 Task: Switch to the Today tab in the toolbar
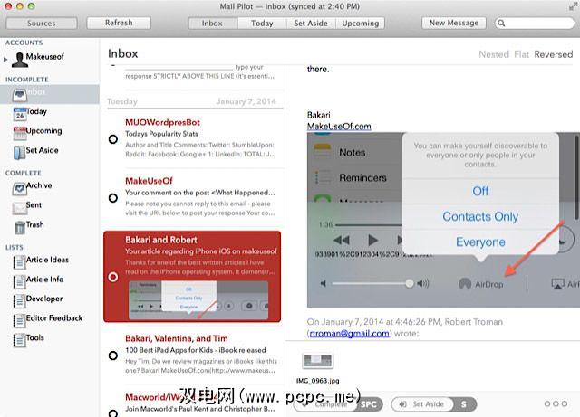tap(262, 23)
